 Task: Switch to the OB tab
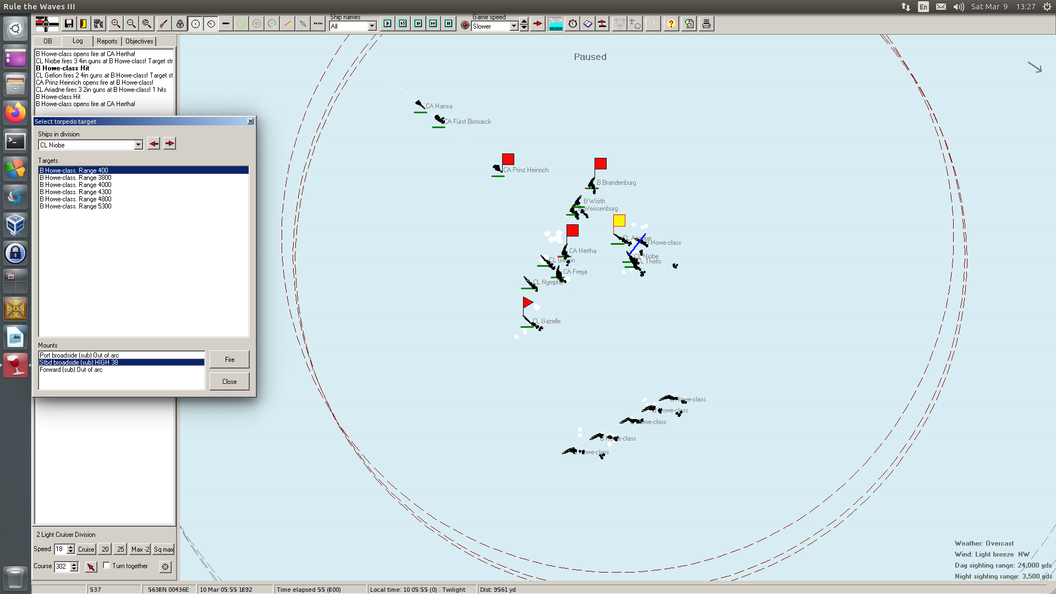(x=48, y=41)
